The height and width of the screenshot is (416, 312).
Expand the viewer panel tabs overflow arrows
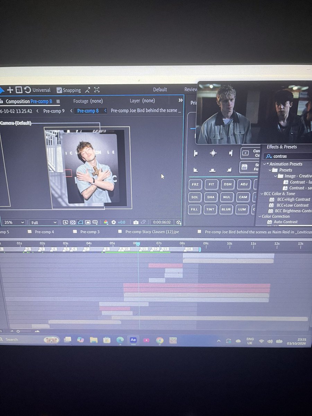click(180, 101)
